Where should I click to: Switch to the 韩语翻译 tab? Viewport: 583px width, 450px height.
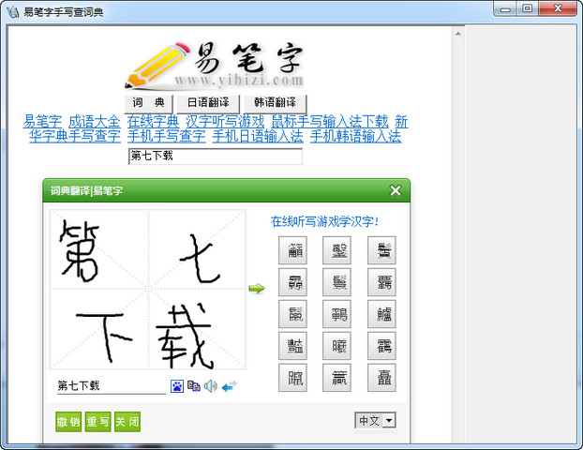(275, 103)
